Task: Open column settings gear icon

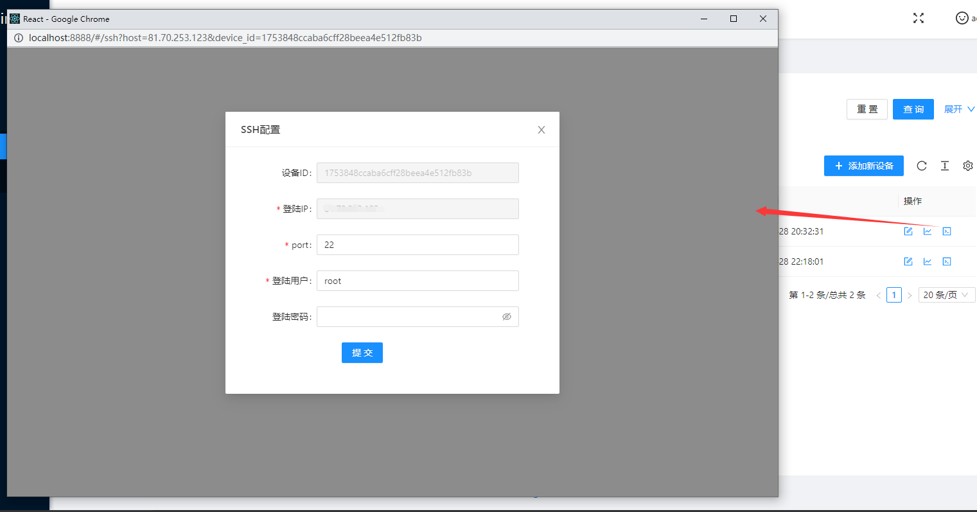Action: point(968,166)
